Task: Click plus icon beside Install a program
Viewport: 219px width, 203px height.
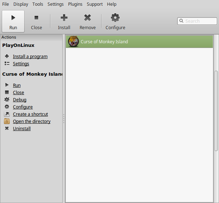Action: point(7,56)
